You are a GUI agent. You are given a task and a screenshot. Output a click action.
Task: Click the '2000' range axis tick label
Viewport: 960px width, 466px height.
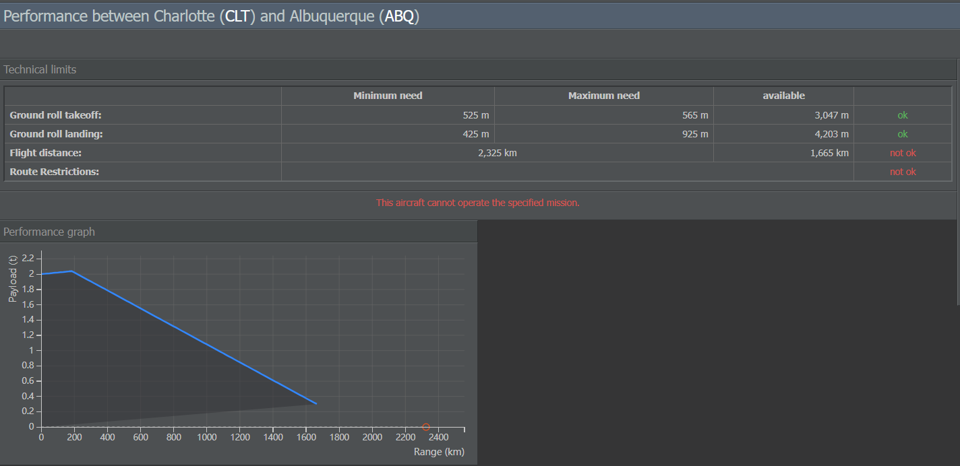coord(372,438)
